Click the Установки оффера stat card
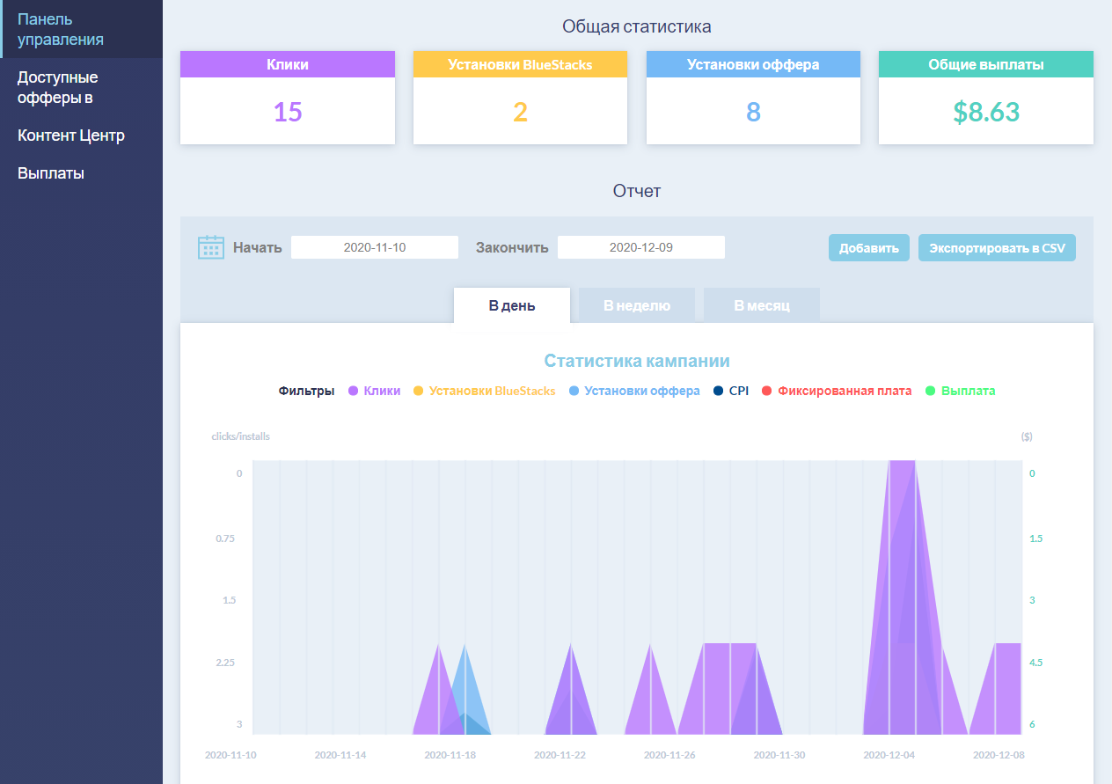Image resolution: width=1112 pixels, height=784 pixels. point(753,98)
